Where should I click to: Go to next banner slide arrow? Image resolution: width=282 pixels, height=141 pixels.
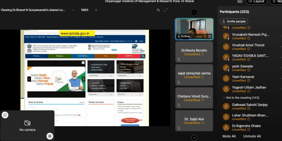84,79
